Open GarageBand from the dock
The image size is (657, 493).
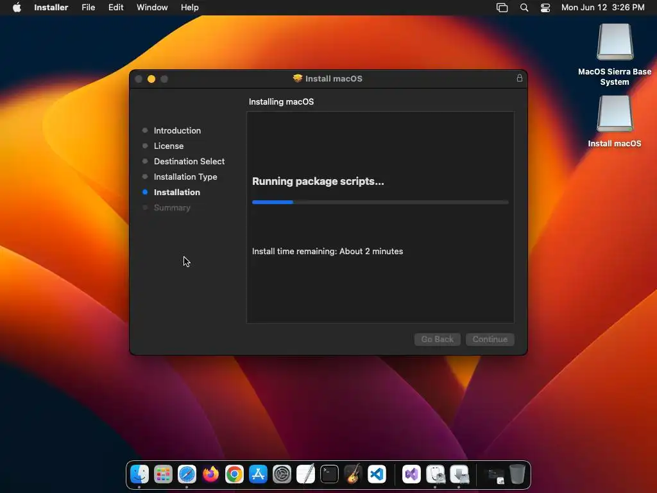(354, 474)
